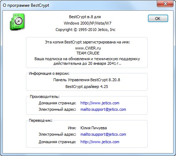Viewport: 176px width, 156px height.
Task: Open translator home page http://www.jetico.com link
Action: pyautogui.click(x=100, y=142)
